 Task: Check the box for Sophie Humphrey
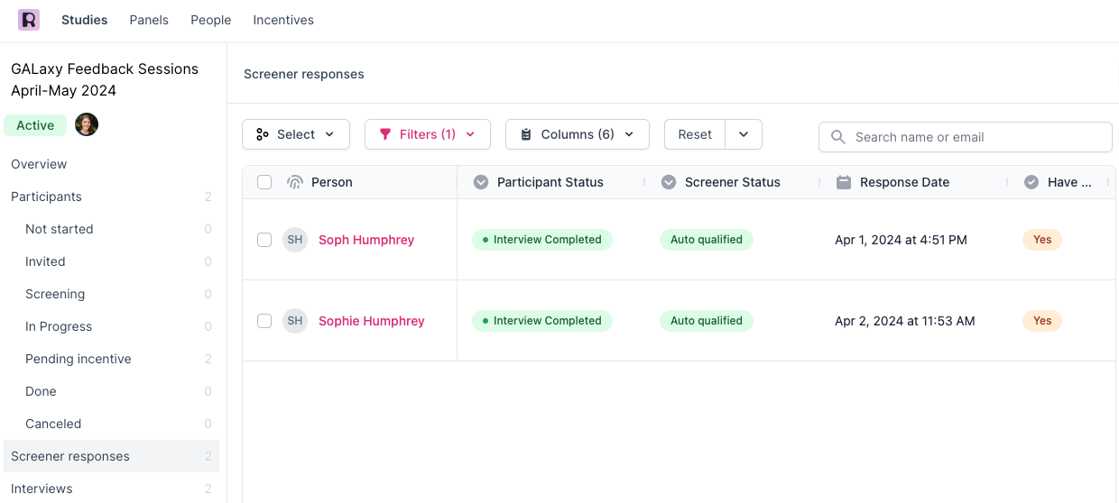click(x=264, y=321)
